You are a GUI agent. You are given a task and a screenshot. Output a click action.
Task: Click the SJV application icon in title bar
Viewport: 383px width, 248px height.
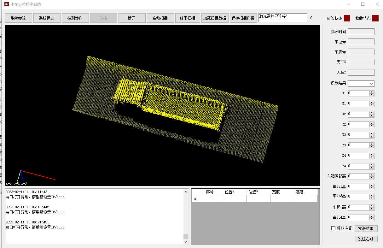click(6, 4)
